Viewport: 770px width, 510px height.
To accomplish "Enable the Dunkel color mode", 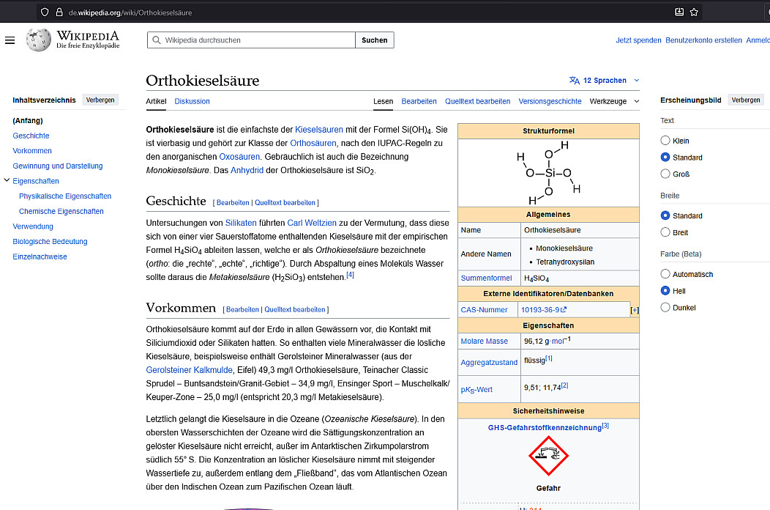I will tap(665, 308).
